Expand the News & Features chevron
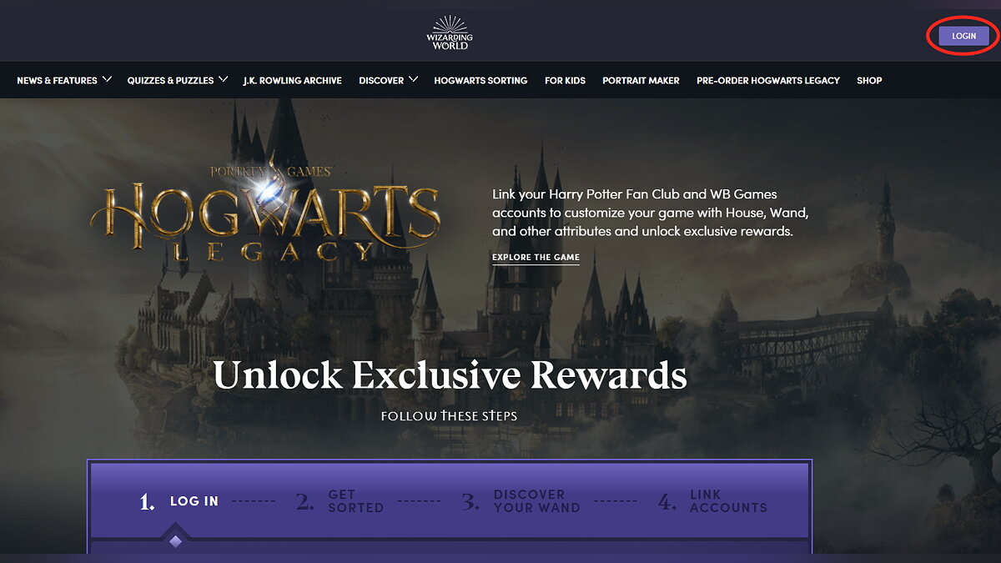 coord(106,80)
